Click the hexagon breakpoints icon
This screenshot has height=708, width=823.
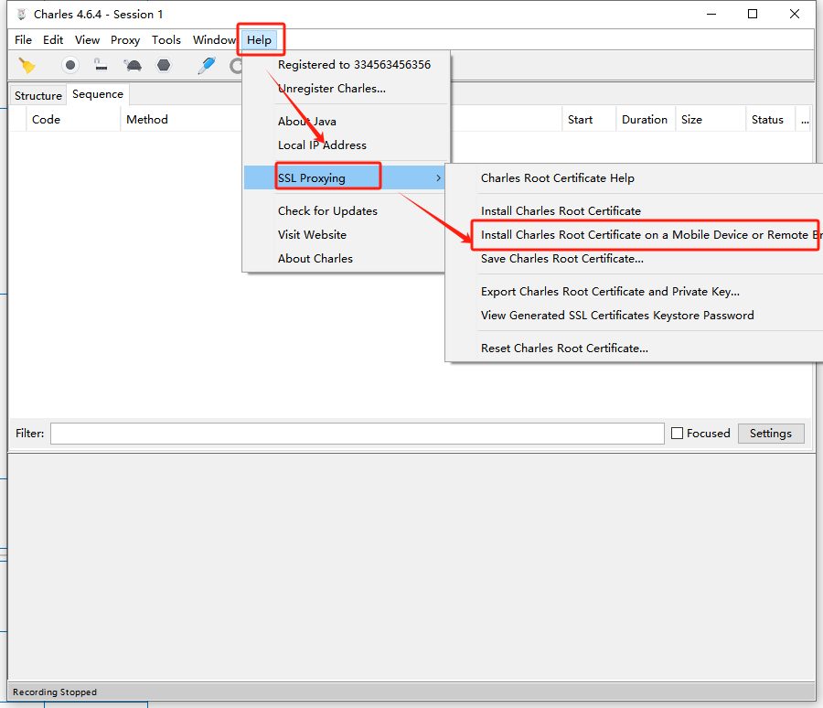[x=164, y=65]
